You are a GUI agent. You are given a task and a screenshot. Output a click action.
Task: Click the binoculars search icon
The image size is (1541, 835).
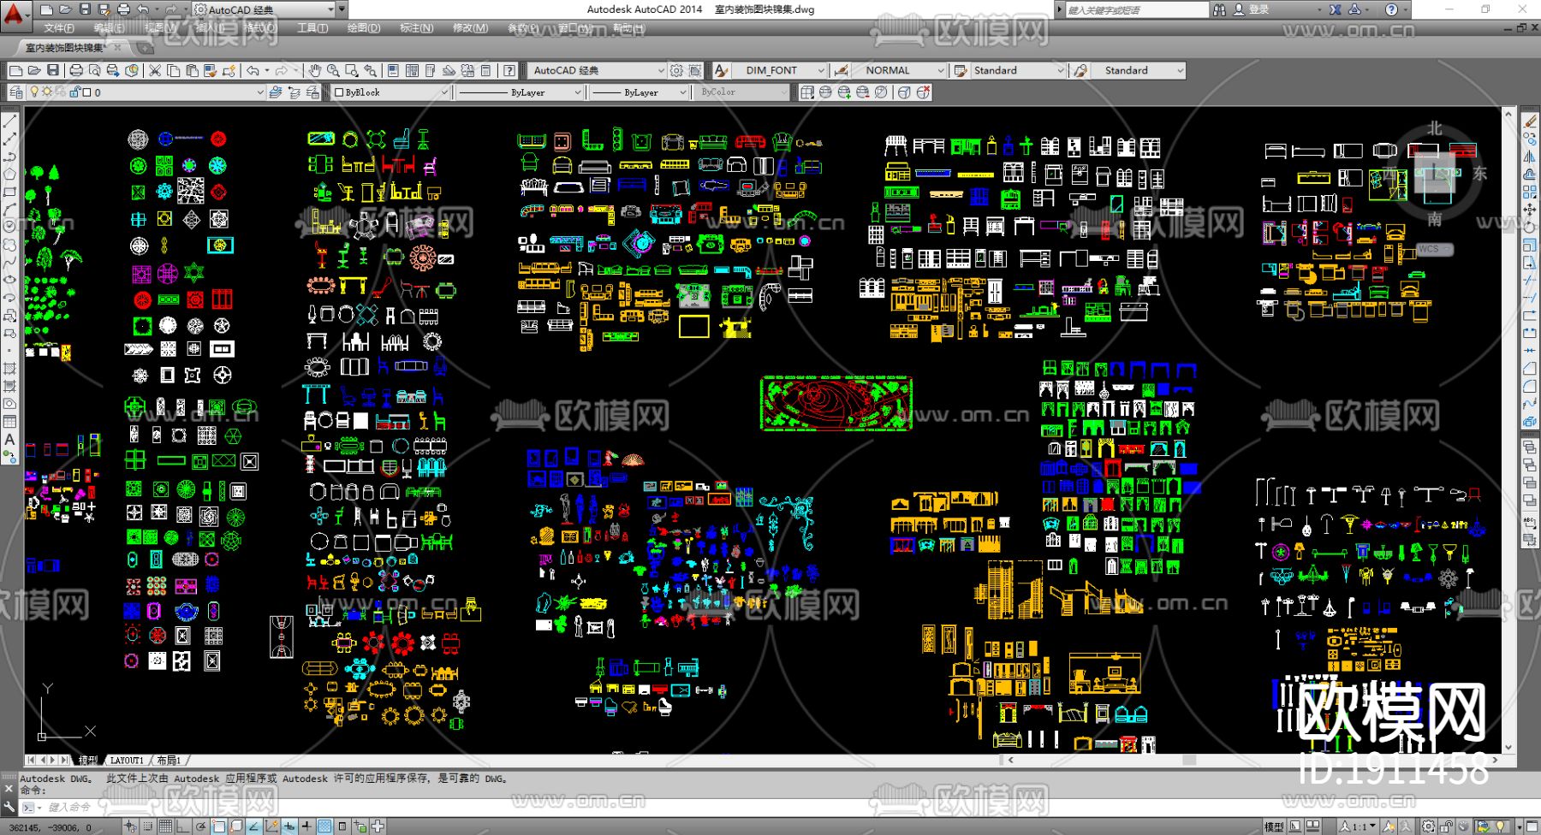(1218, 9)
